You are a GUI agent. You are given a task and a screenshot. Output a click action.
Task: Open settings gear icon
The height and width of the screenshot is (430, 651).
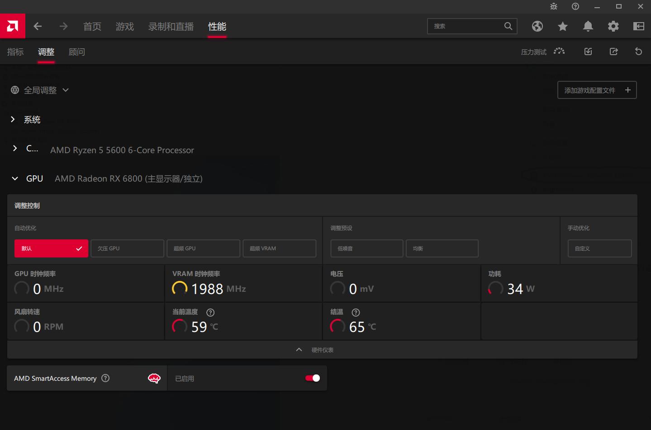pos(613,26)
